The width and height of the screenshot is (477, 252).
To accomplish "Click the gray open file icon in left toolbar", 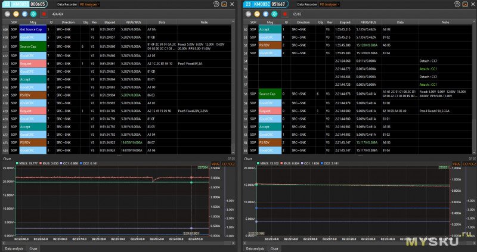I will (x=7, y=13).
